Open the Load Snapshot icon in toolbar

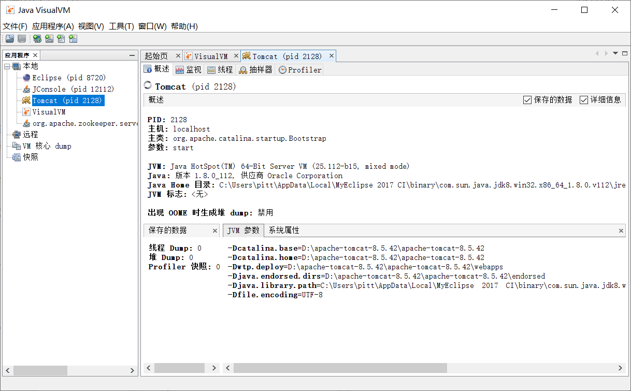click(x=9, y=38)
